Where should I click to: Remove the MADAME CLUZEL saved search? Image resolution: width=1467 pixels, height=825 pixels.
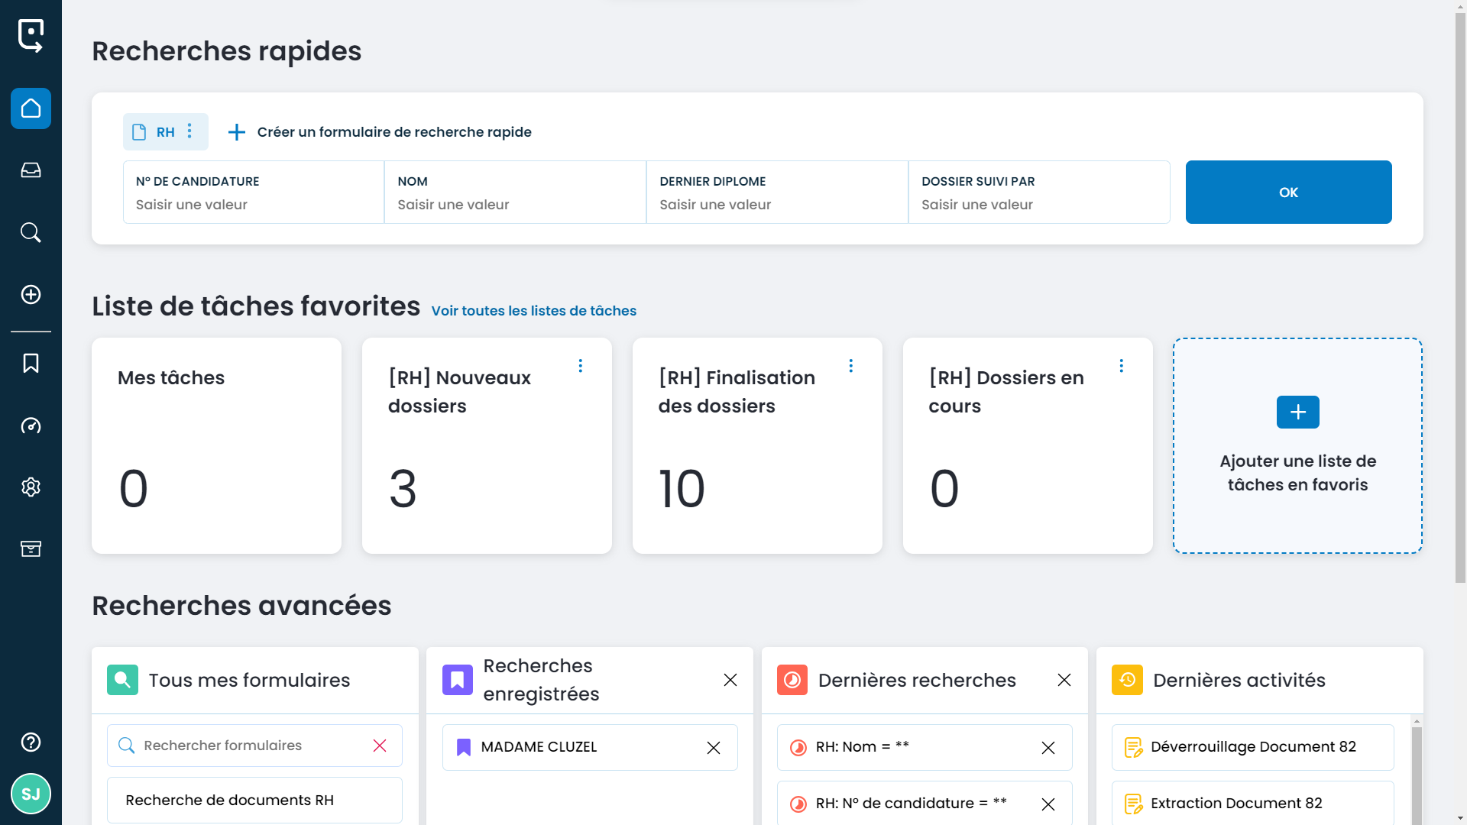click(714, 748)
